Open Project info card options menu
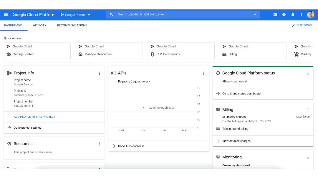The image size is (318, 179). (x=99, y=73)
